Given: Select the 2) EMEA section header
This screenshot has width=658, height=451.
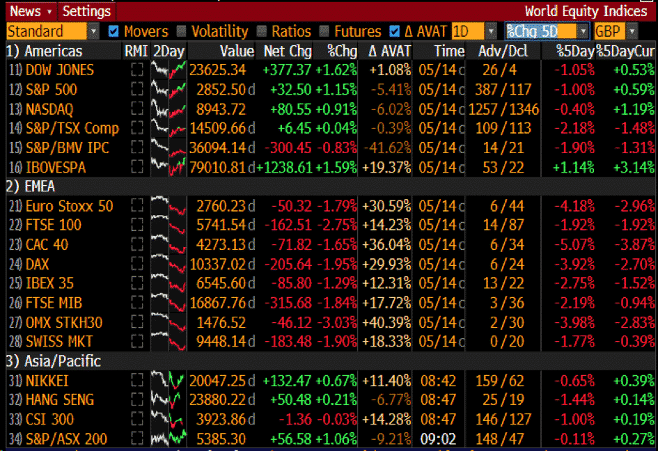Looking at the screenshot, I should (31, 187).
